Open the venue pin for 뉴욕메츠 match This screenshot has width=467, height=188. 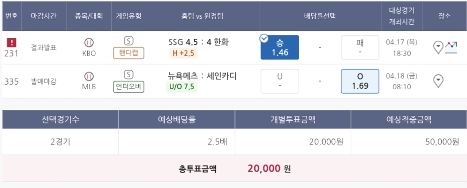(438, 81)
